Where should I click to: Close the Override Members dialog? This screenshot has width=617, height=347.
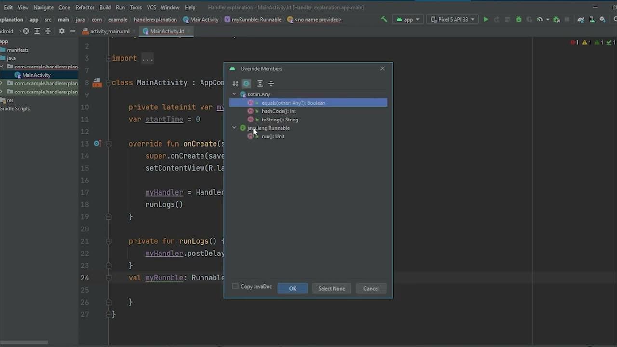coord(382,68)
